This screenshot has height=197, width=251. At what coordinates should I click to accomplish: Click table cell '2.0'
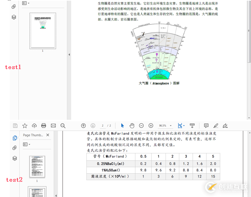(x=213, y=164)
